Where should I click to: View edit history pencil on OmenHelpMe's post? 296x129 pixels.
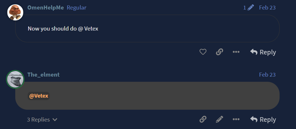click(x=251, y=7)
